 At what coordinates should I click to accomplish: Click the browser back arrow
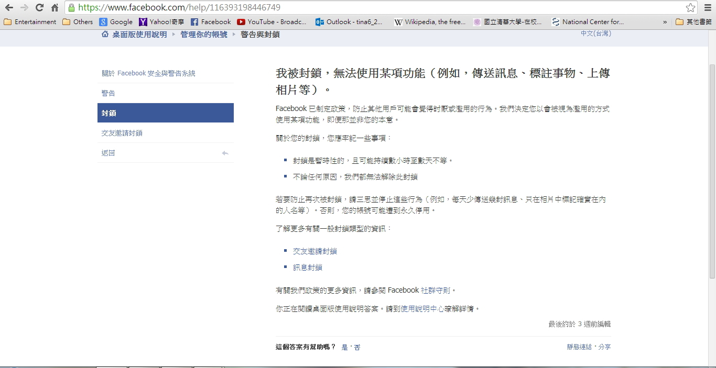tap(9, 7)
